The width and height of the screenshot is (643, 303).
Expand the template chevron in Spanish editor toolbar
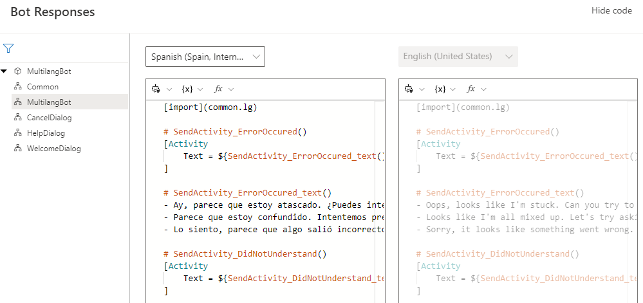[169, 89]
